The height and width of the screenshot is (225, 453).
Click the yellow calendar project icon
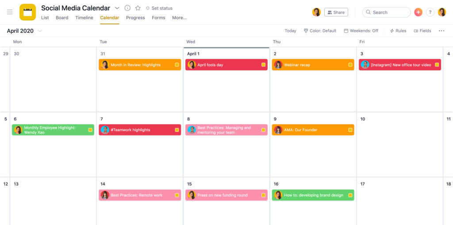click(x=27, y=12)
